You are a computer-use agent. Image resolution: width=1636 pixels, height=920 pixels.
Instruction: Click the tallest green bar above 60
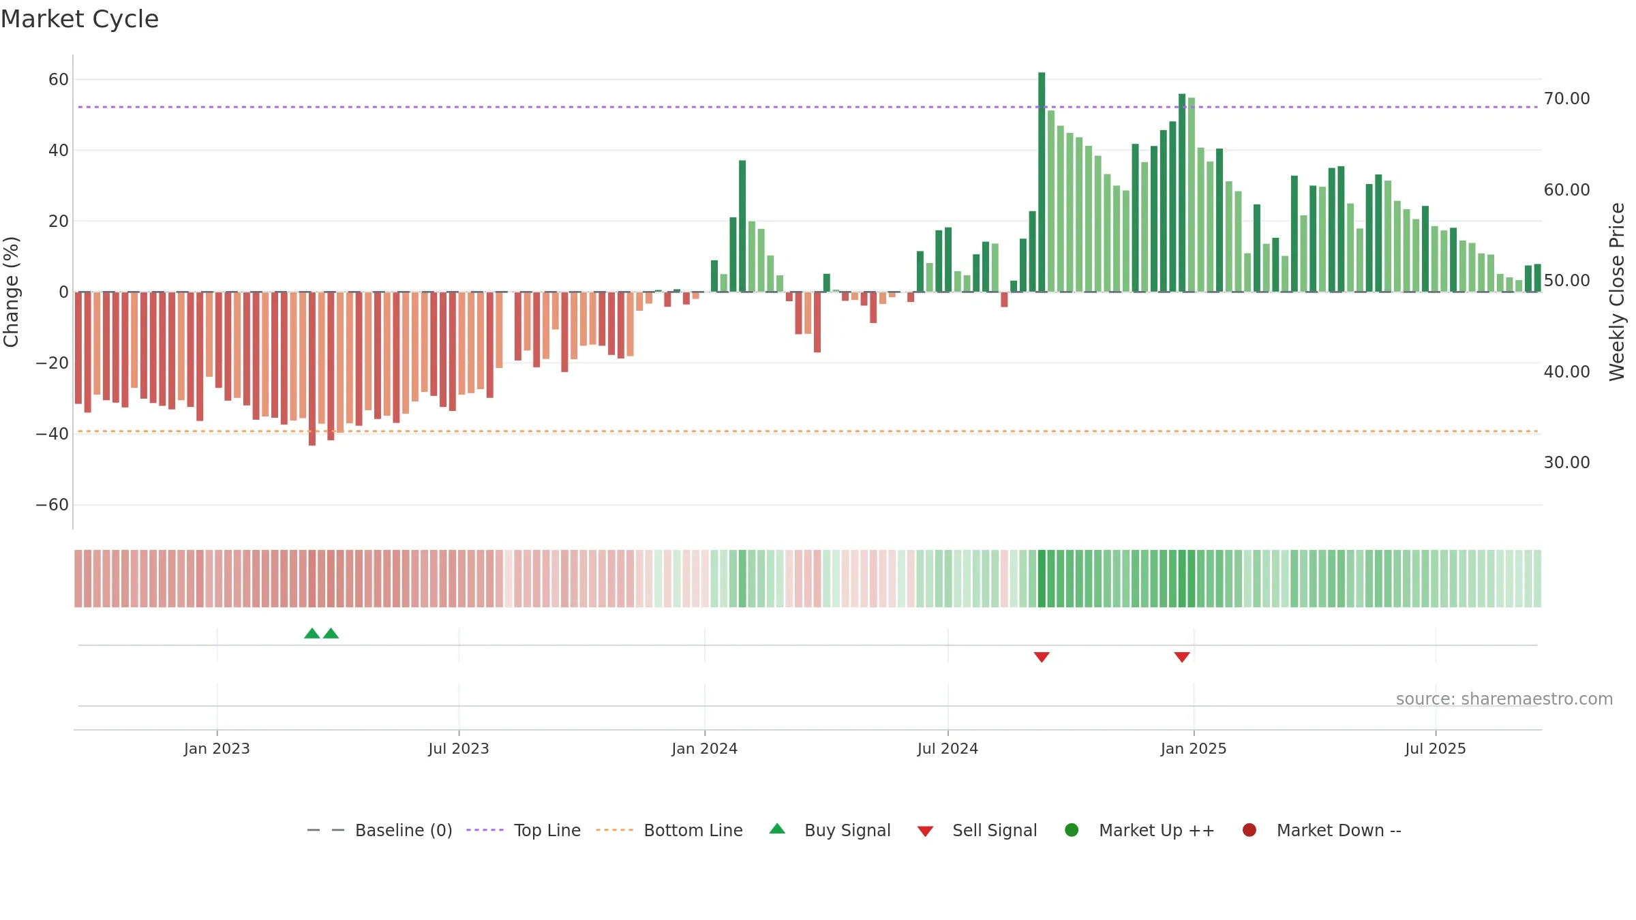1042,182
